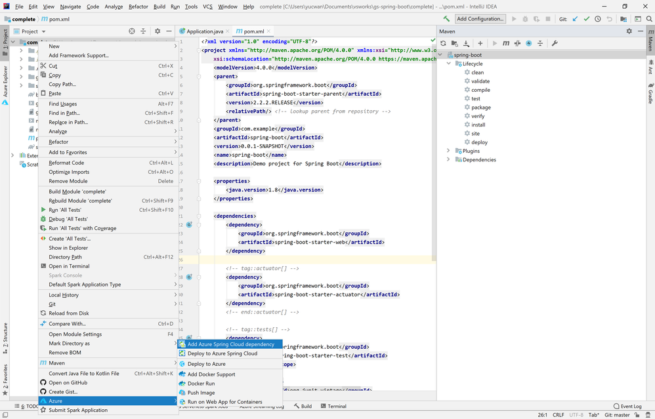Click Run Anything icon in toolbar
Image resolution: width=655 pixels, height=419 pixels.
pos(638,19)
